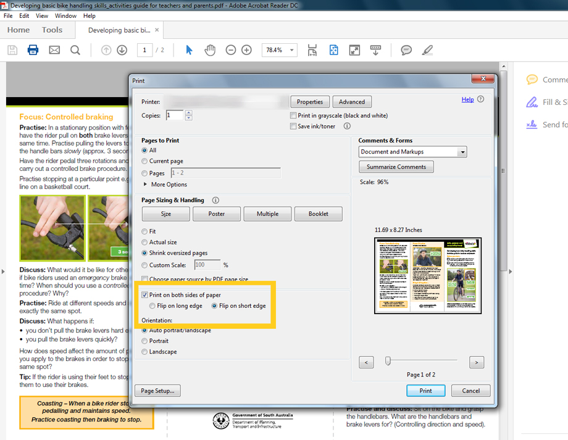Click the Booklet sizing button

pos(319,214)
